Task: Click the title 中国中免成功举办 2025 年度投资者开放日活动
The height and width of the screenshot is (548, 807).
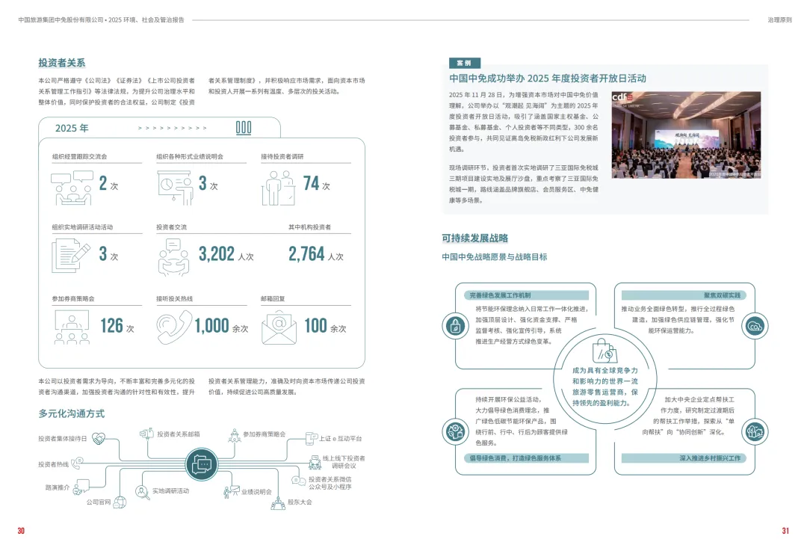Action: (x=548, y=78)
